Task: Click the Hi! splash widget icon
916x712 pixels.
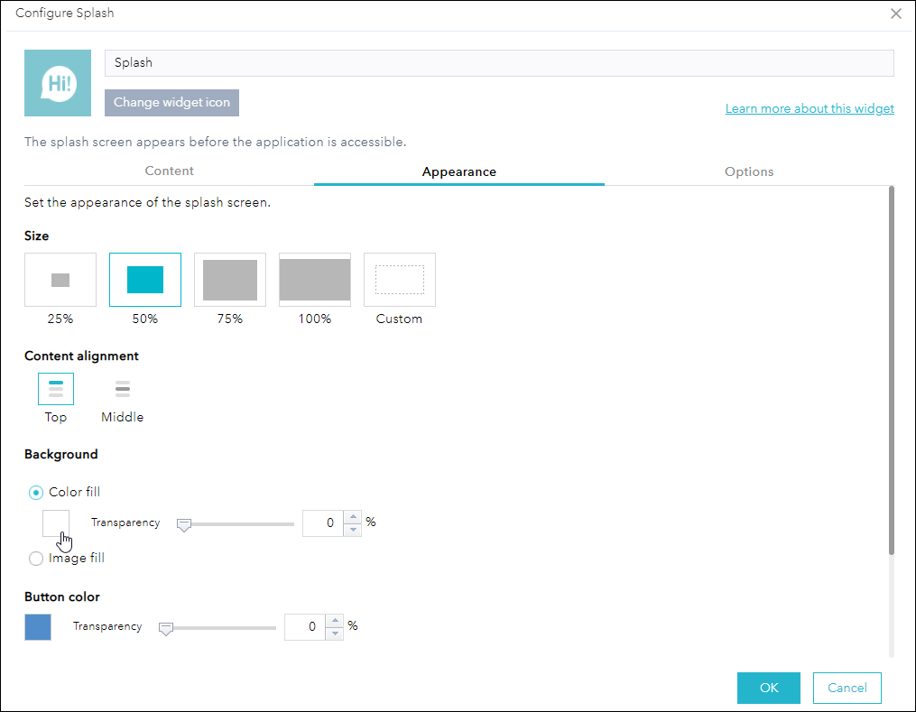Action: 57,83
